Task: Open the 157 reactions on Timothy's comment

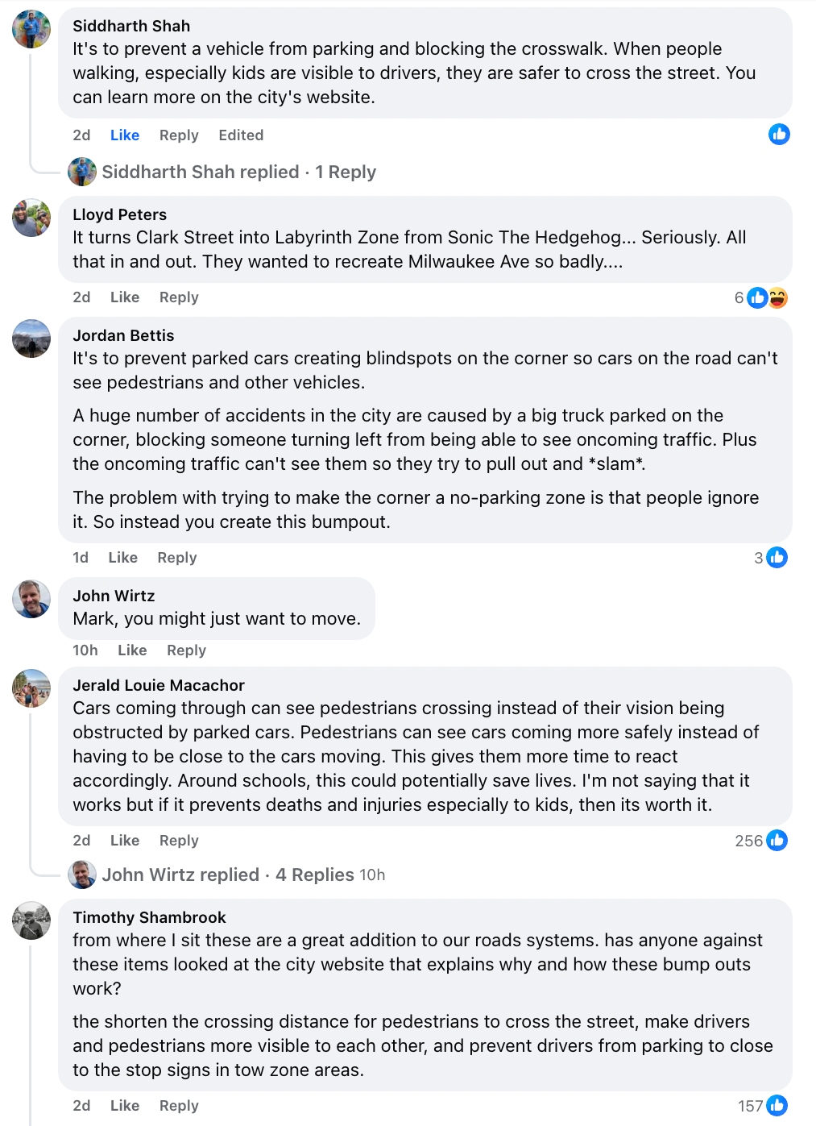Action: pos(762,1106)
